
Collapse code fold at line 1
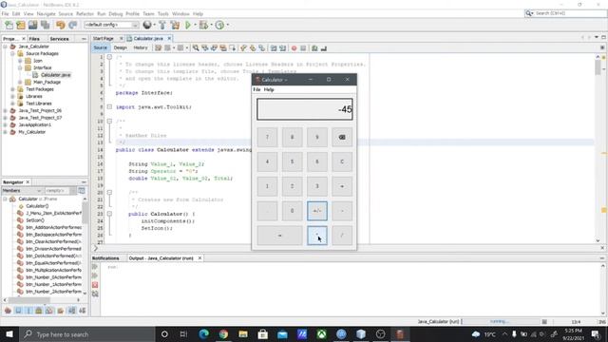[109, 57]
